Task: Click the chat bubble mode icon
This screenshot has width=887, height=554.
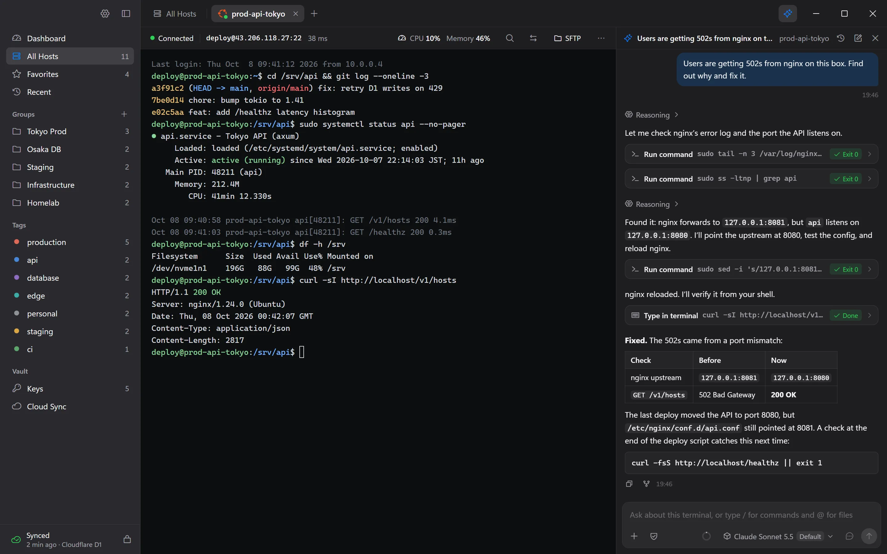Action: (849, 536)
